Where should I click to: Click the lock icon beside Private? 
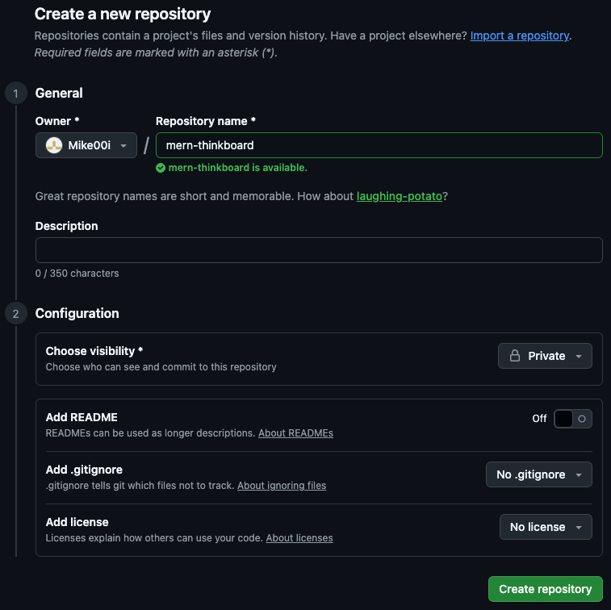pyautogui.click(x=514, y=356)
